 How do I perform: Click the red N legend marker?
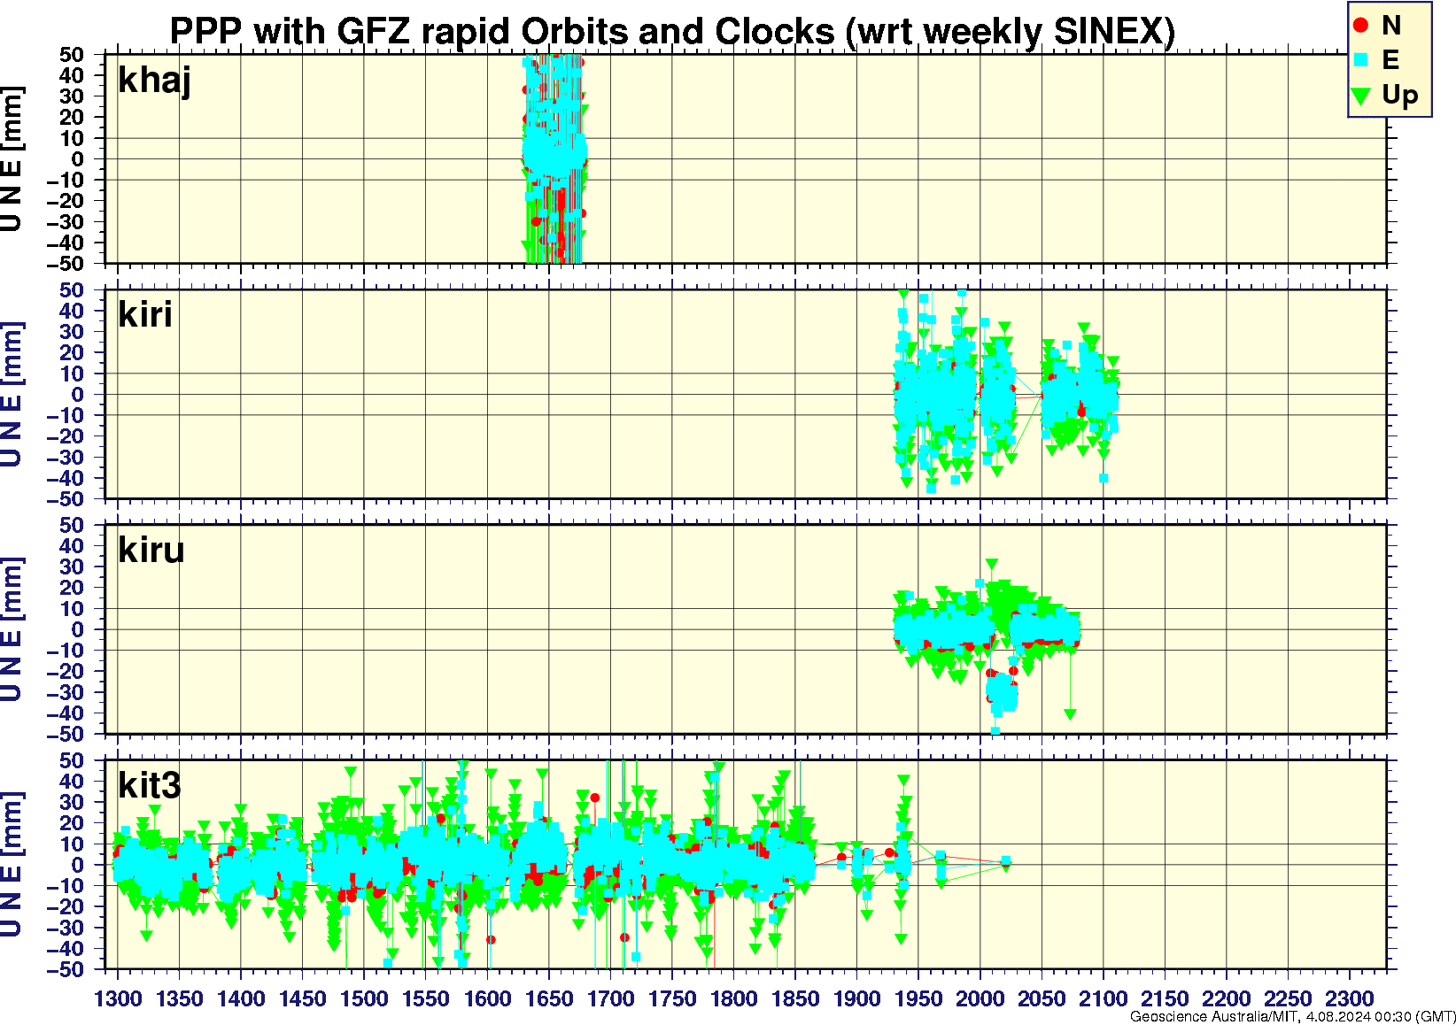coord(1361,26)
